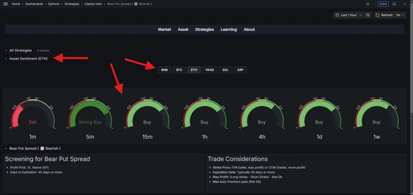Click the (3 panels) label
Image resolution: width=413 pixels, height=195 pixels.
click(43, 50)
